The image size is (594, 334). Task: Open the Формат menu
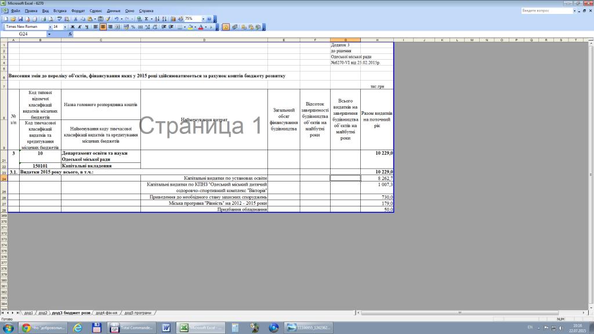coord(78,11)
